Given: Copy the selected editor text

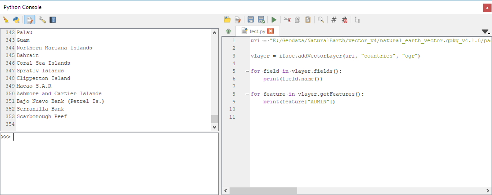Looking at the screenshot, I should click(298, 20).
